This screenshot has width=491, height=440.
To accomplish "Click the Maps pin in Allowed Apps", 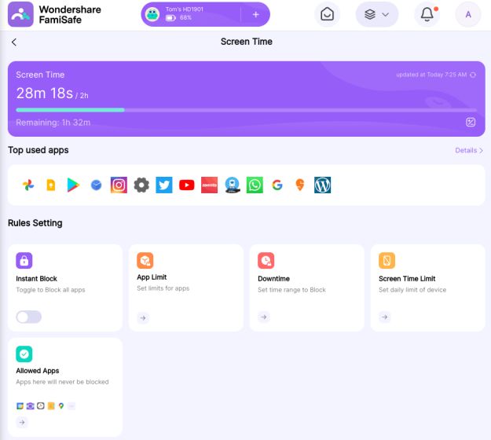I will coord(61,406).
